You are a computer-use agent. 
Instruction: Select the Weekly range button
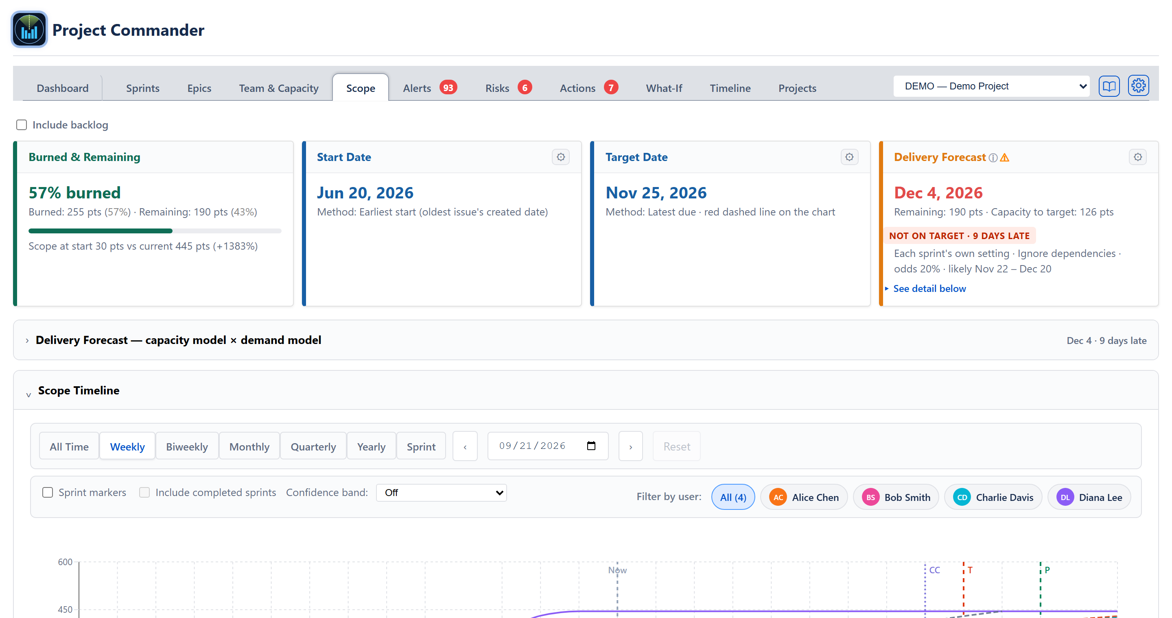coord(127,446)
